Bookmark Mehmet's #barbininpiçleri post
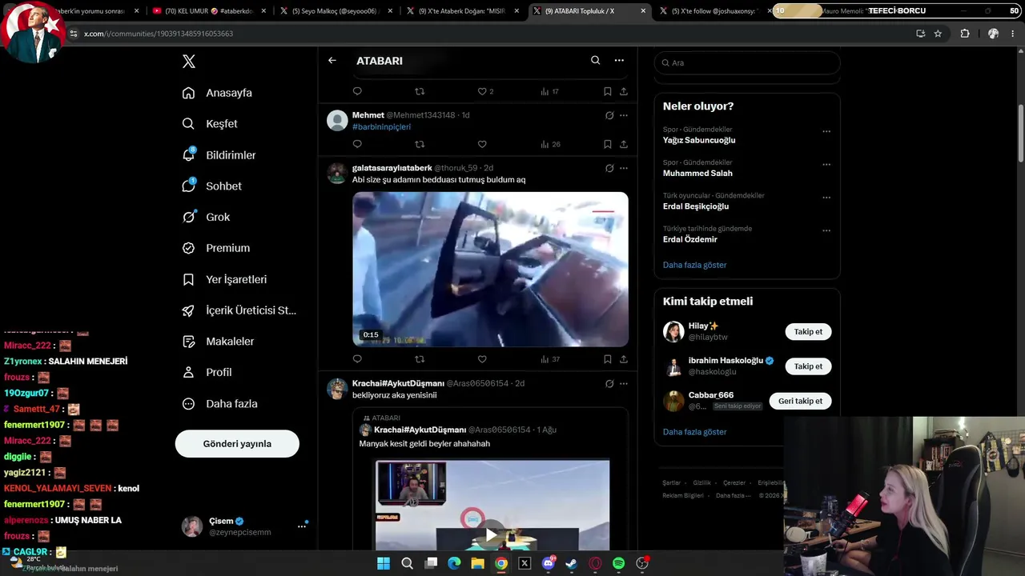 click(x=608, y=144)
